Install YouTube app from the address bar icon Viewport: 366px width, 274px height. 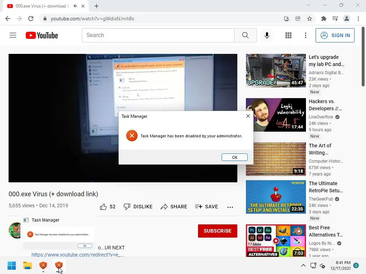tap(287, 19)
